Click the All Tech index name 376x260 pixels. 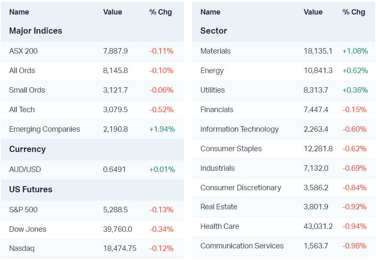coord(22,110)
